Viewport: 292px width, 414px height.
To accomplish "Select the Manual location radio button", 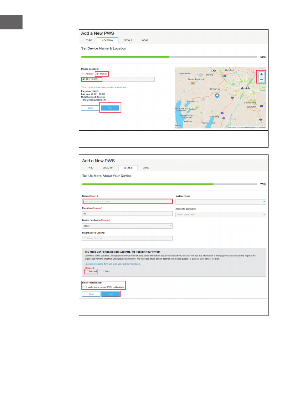I will click(97, 74).
